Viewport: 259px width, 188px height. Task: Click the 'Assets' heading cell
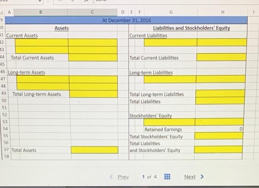62,28
